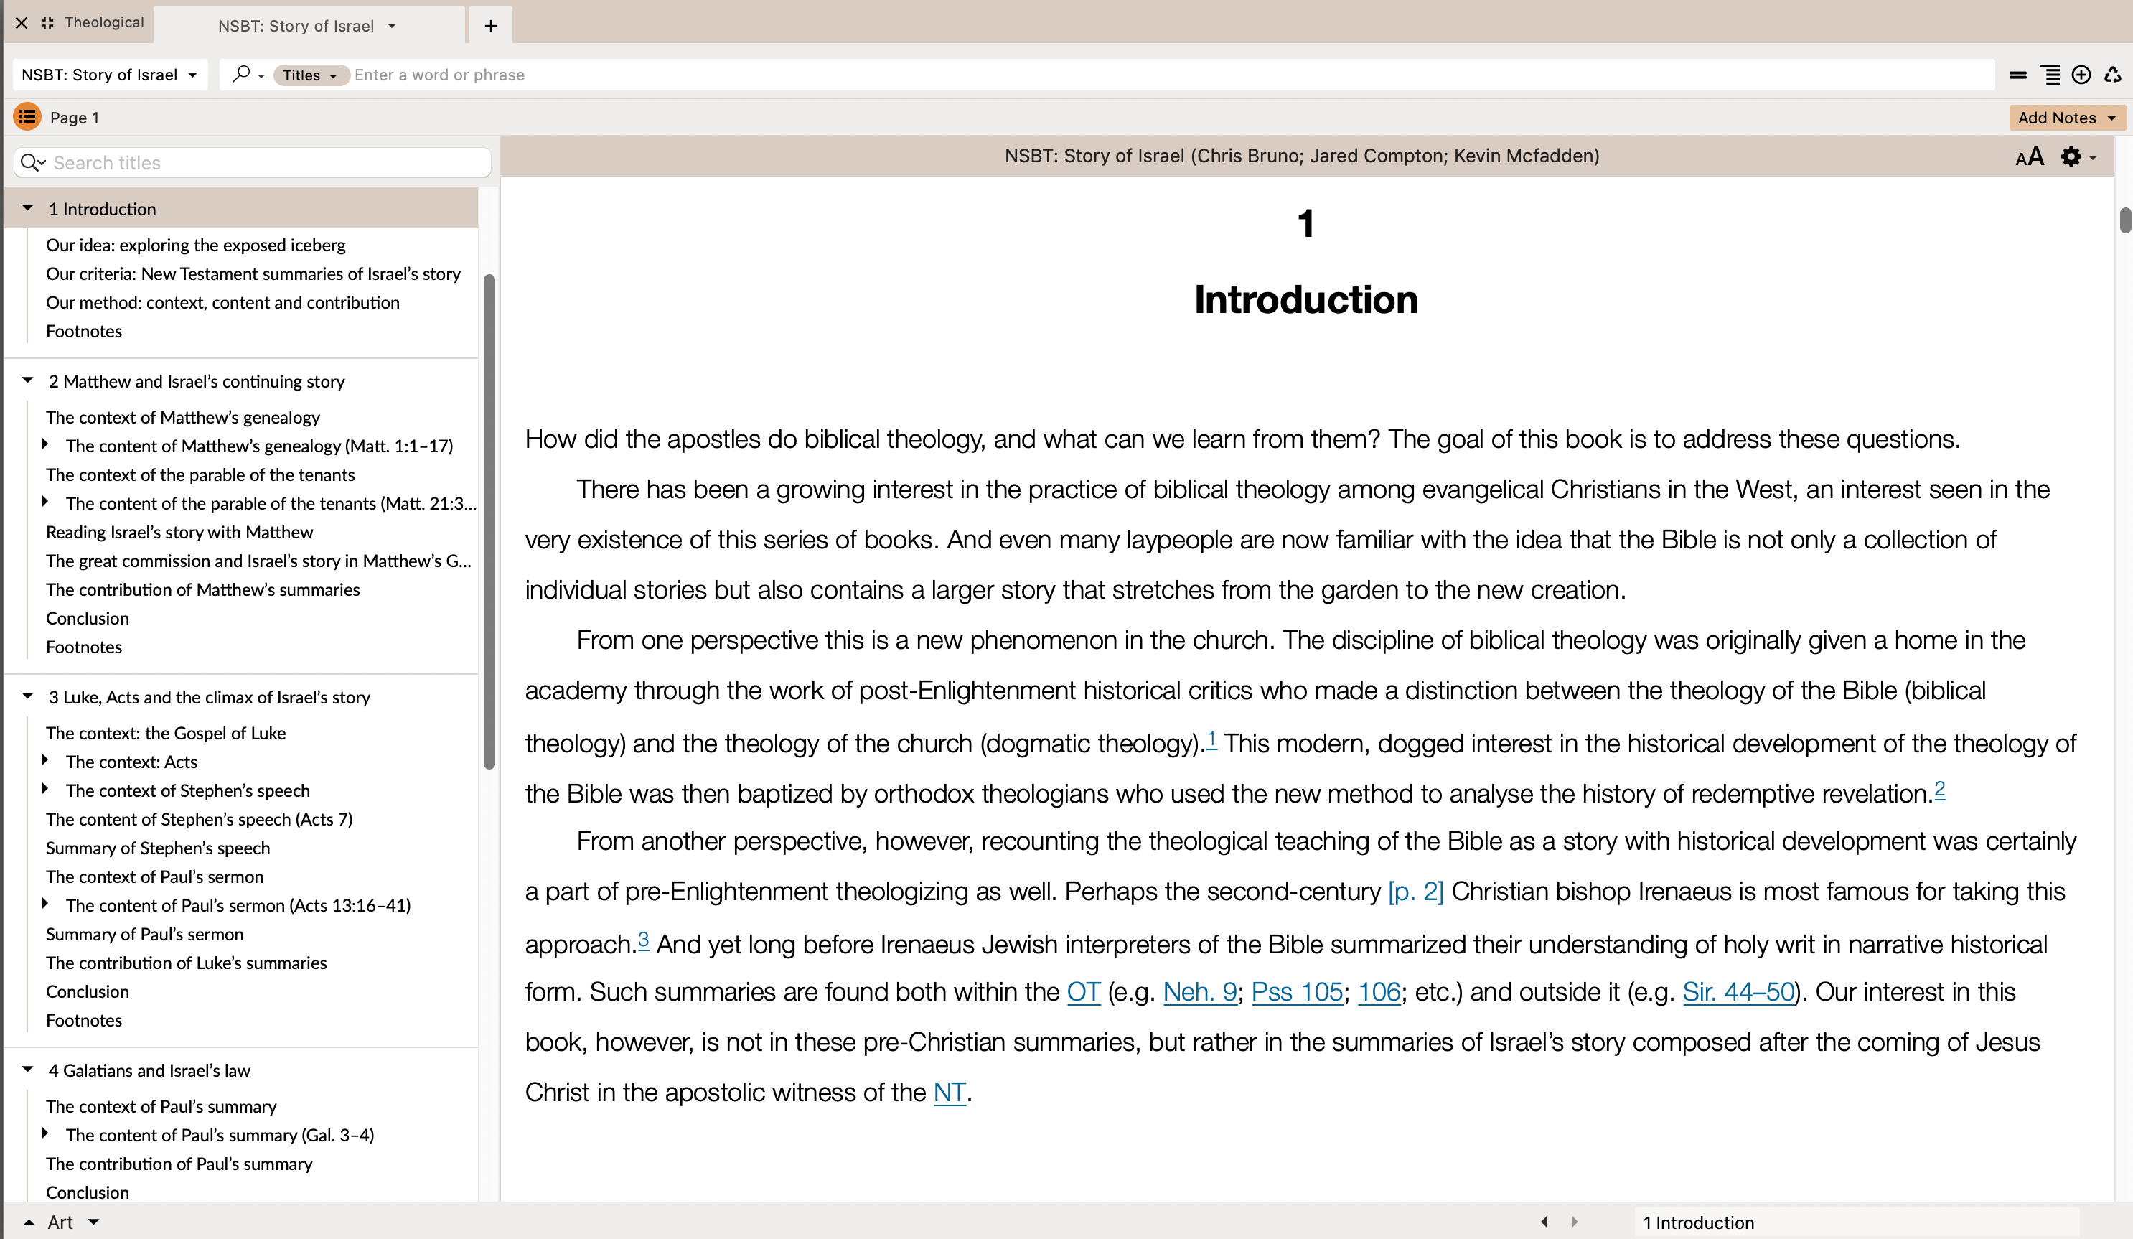This screenshot has height=1239, width=2133.
Task: Click the up arrow beside Art
Action: coord(29,1222)
